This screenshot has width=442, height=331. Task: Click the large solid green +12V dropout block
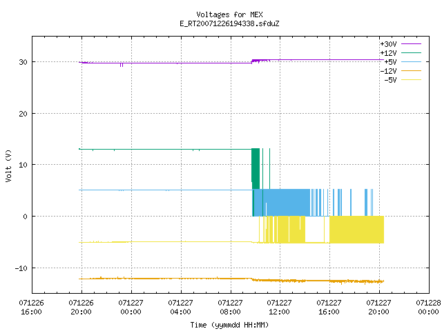click(256, 168)
